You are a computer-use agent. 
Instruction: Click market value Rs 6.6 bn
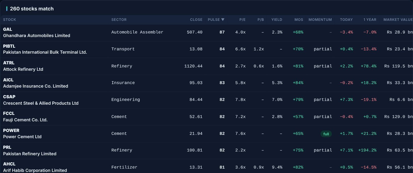401,100
